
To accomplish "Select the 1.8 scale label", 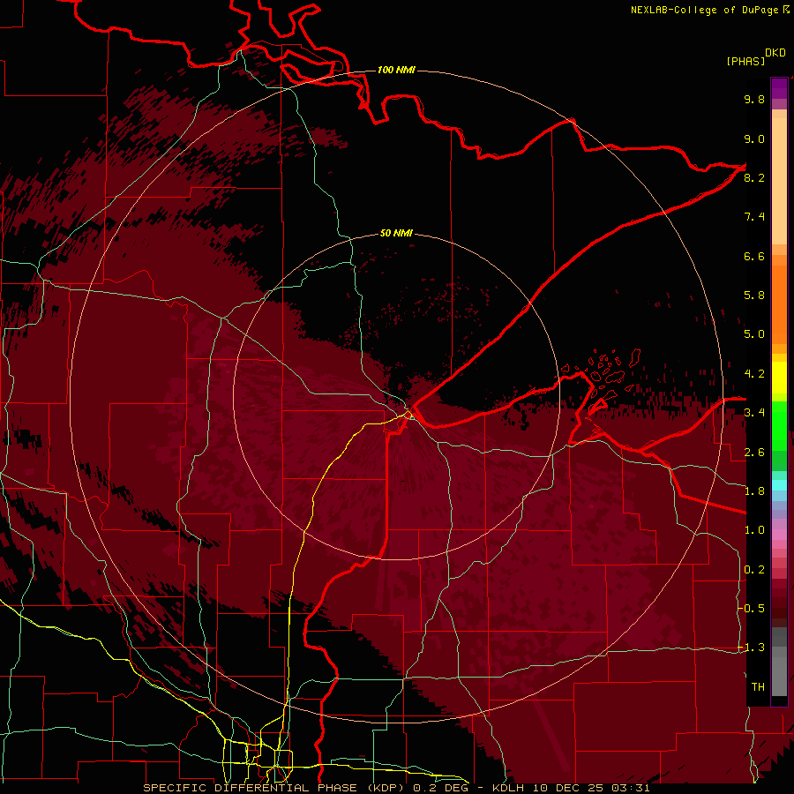I will point(754,491).
